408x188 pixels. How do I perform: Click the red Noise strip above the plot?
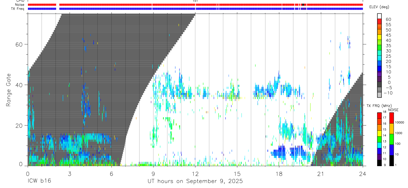[x=195, y=5]
